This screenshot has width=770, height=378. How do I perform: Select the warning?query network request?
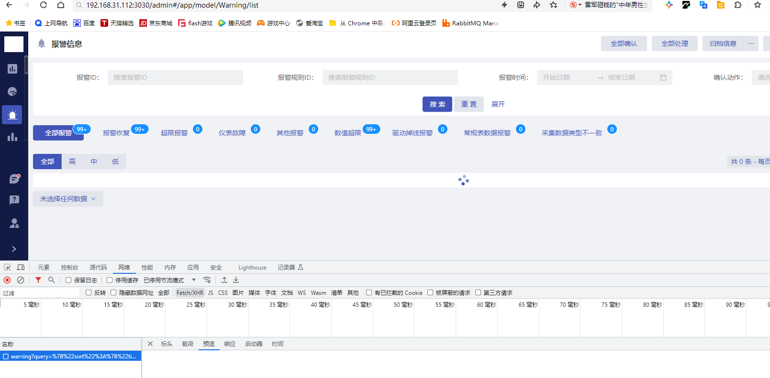(71, 356)
